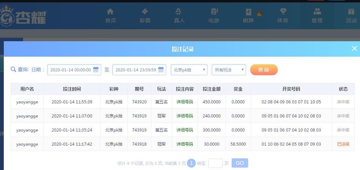
Task: Click the bet amount 300.0000
Action: pyautogui.click(x=211, y=130)
